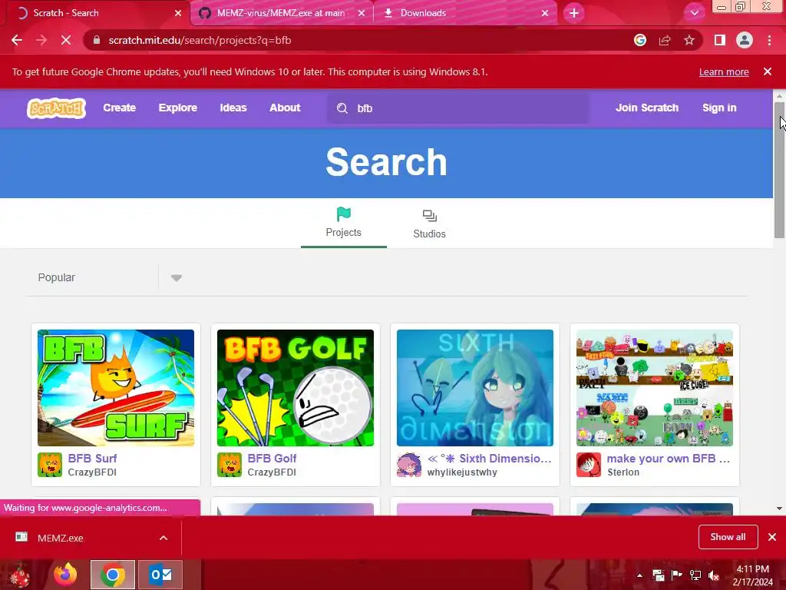Image resolution: width=786 pixels, height=590 pixels.
Task: Click Sign in link
Action: 719,108
